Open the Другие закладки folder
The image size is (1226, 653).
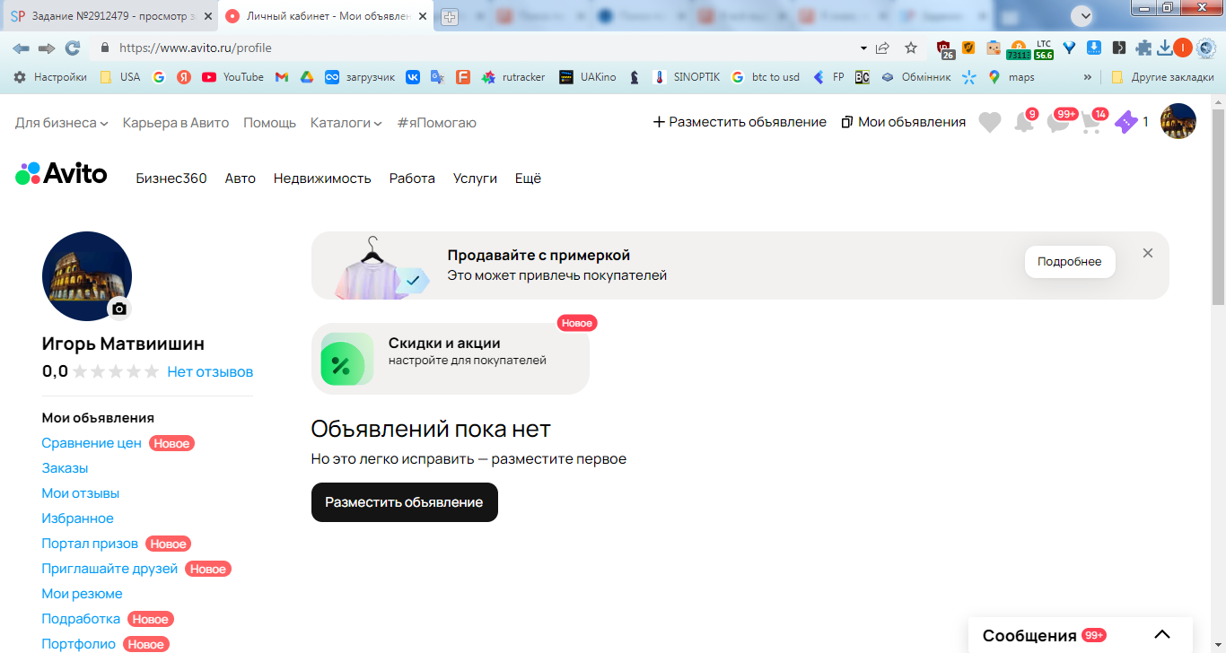pos(1163,77)
